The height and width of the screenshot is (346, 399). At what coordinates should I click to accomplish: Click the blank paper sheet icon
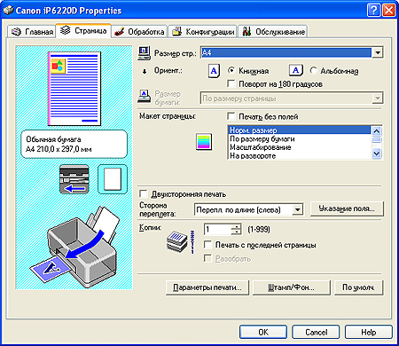pyautogui.click(x=113, y=179)
